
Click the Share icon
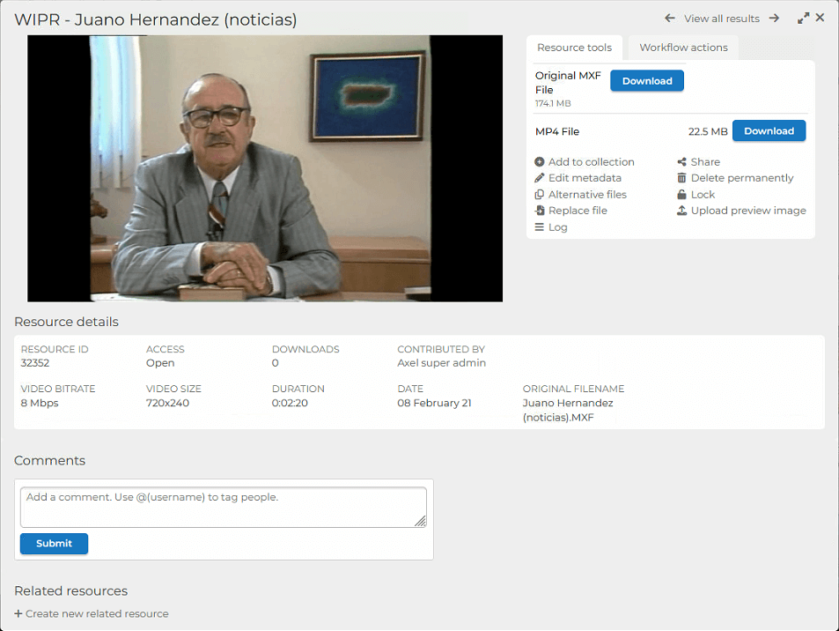coord(681,162)
